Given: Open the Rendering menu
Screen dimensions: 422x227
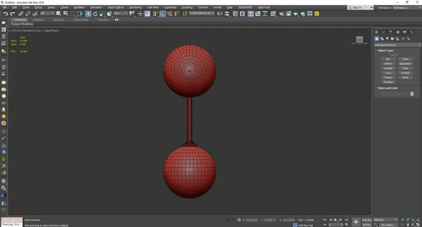Looking at the screenshot, I should tap(135, 7).
